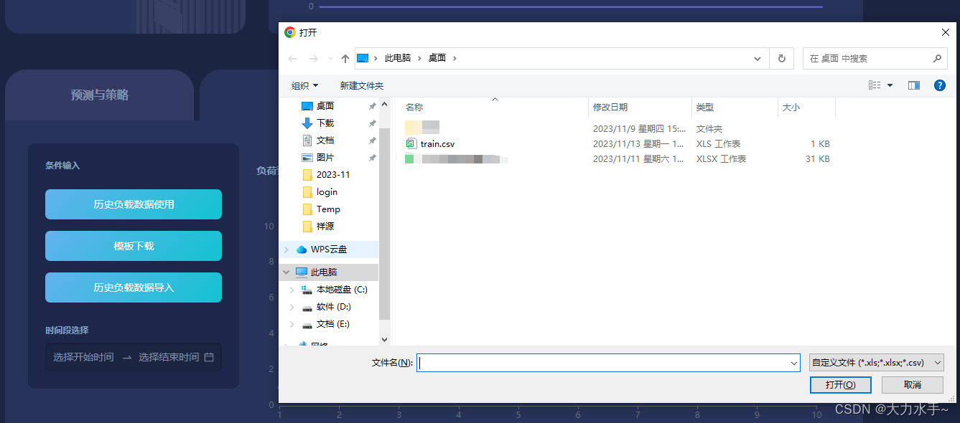Expand 文档 (E:) node
960x423 pixels.
(292, 324)
